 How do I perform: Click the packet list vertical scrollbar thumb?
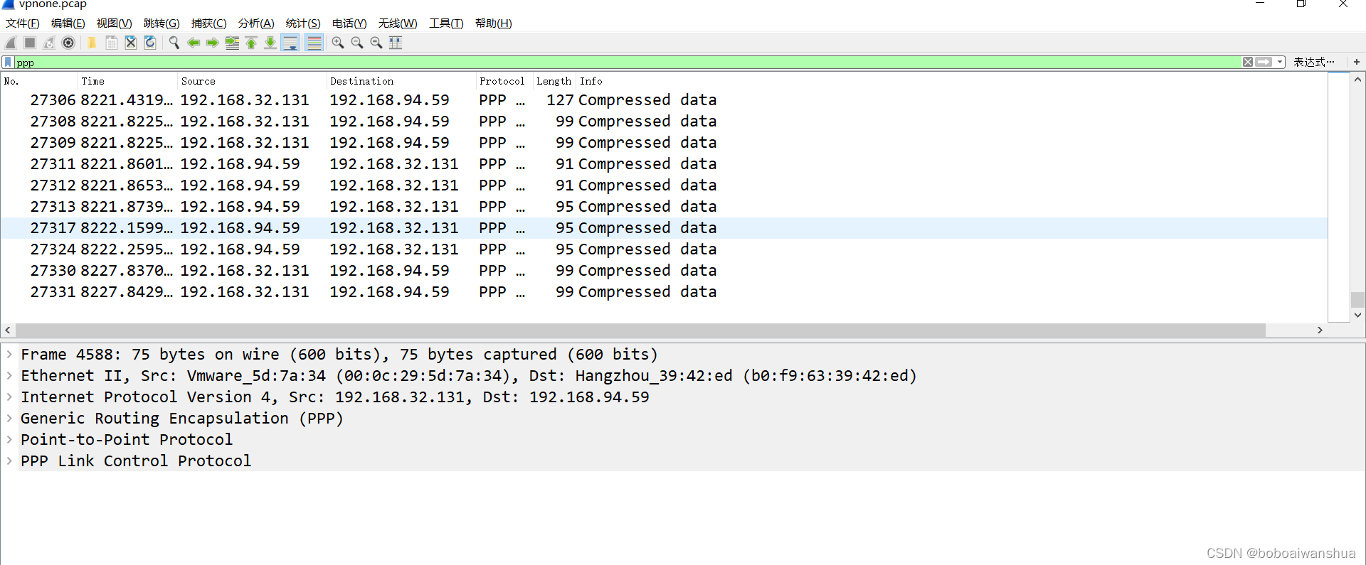(1357, 299)
